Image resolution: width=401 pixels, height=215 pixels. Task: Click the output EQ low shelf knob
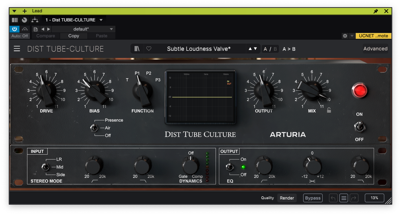pos(264,165)
